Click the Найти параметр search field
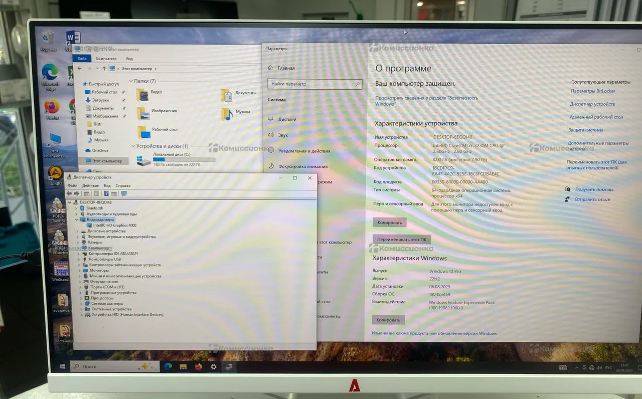Screen dimensions: 642x399 coord(315,84)
